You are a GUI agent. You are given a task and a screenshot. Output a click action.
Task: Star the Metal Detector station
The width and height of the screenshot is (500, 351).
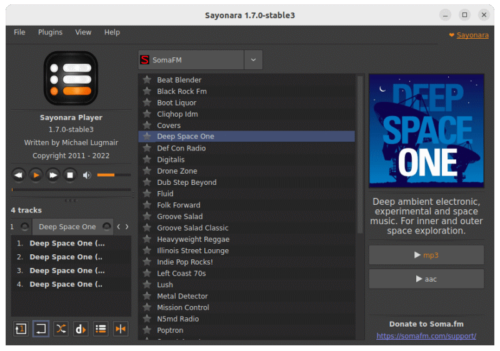pos(147,296)
